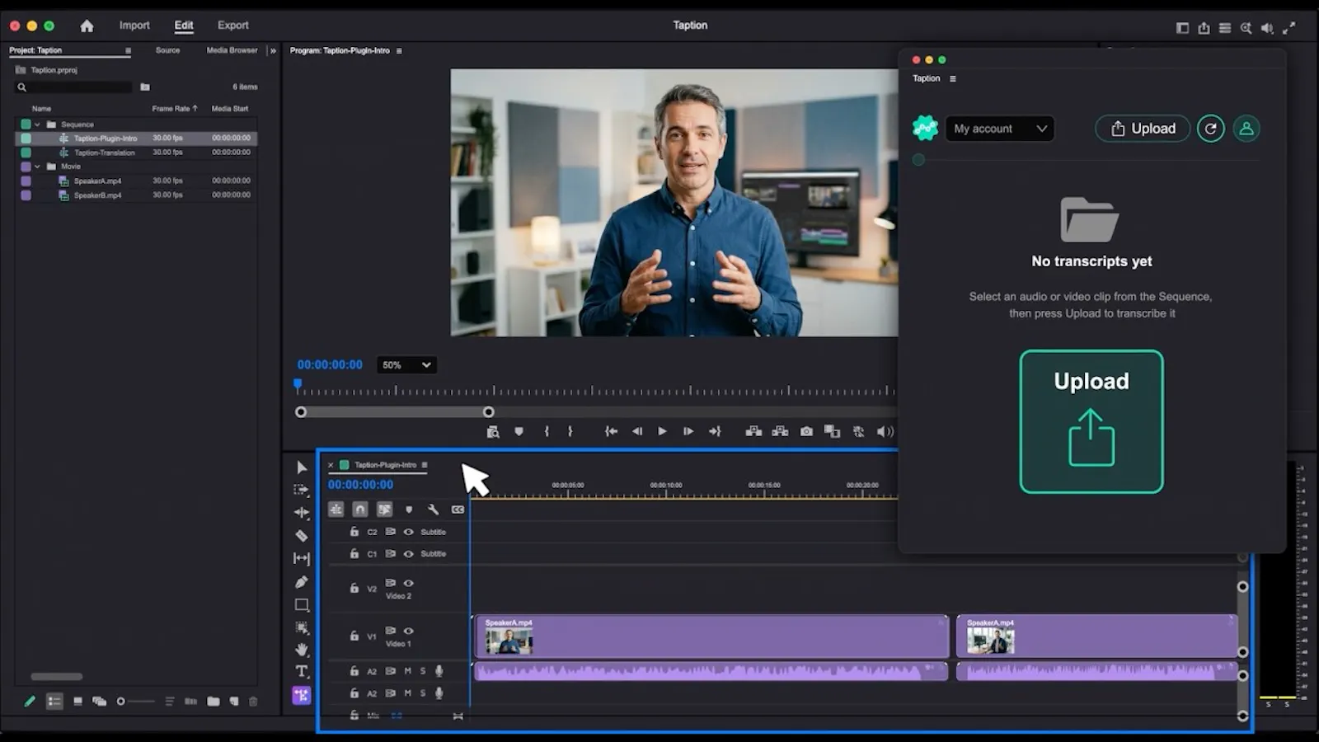Collapse the Movie bin
This screenshot has width=1319, height=742.
point(37,167)
